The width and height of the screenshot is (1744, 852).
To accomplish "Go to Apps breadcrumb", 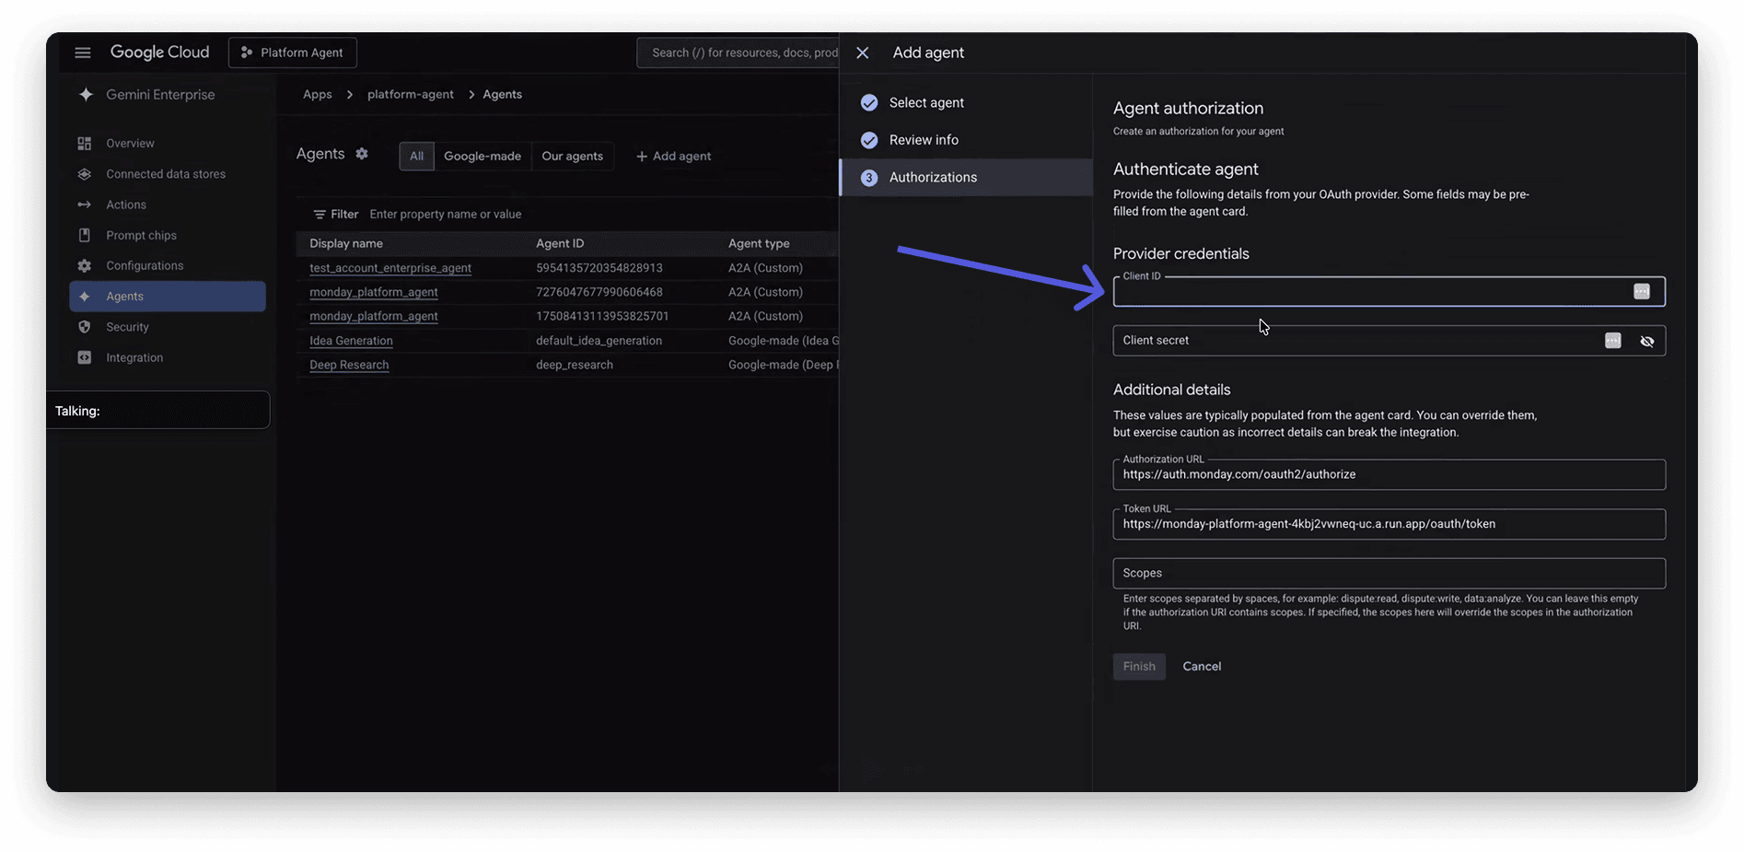I will 318,94.
